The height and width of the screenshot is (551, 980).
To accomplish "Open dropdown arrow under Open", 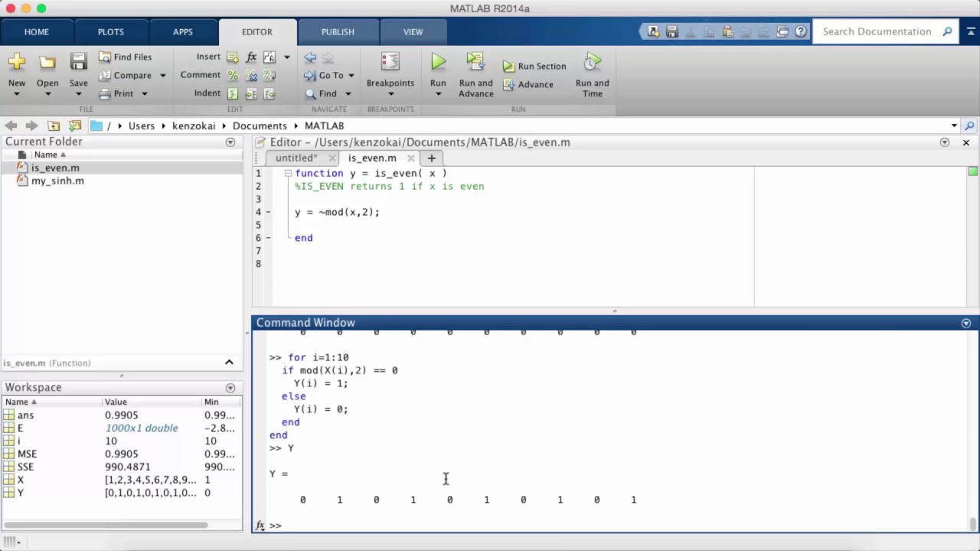I will (x=47, y=94).
